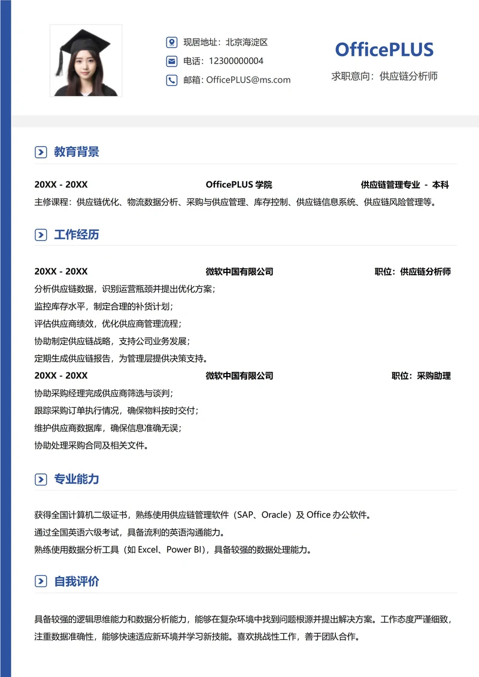This screenshot has width=479, height=677.
Task: Click self-evaluation line starting 注重数据准确性
Action: [x=198, y=636]
